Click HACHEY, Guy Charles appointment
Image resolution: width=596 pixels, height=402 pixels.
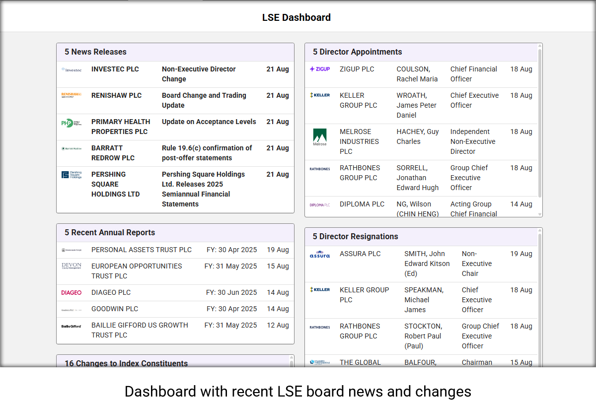pos(421,142)
